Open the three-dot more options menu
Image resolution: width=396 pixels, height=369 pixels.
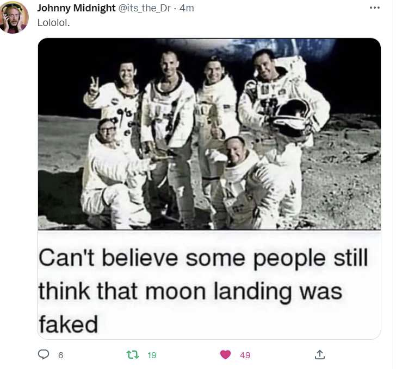375,8
